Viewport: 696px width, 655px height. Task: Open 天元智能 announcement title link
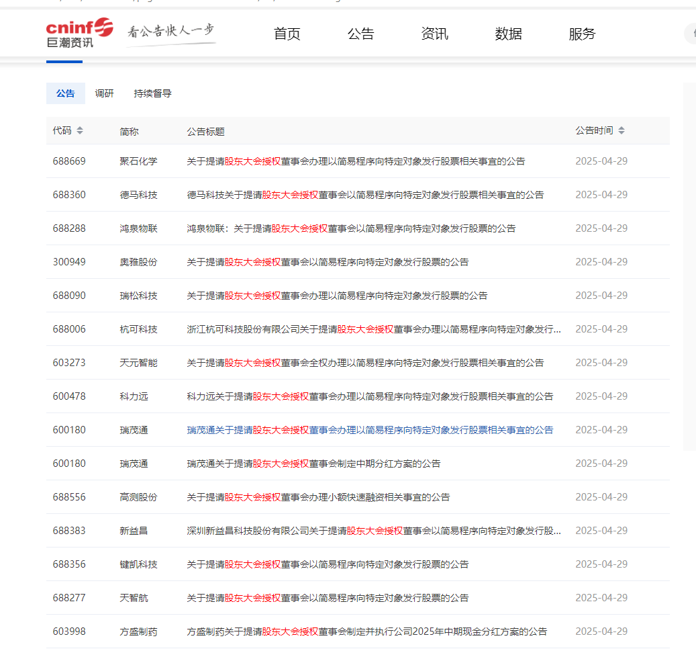point(365,363)
